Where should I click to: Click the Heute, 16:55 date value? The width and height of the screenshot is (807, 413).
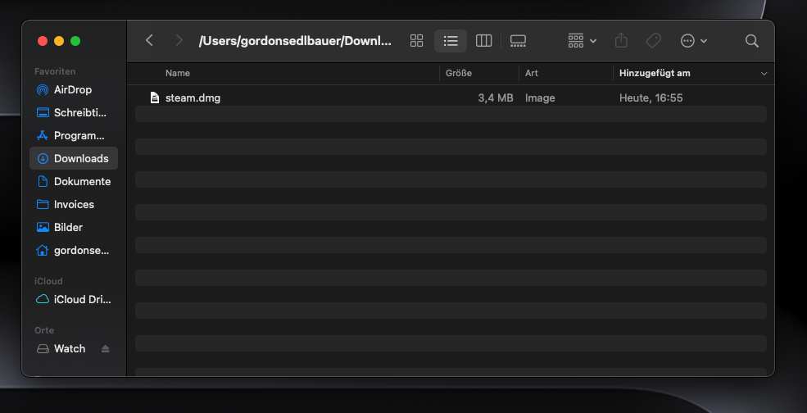pos(651,98)
